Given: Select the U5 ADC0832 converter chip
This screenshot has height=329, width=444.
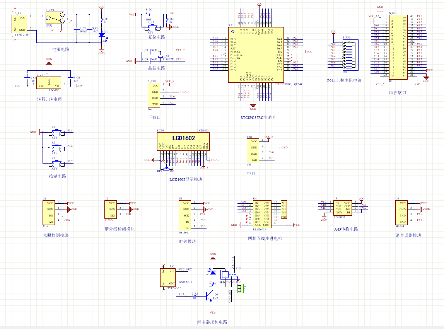Looking at the screenshot, I should 343,208.
